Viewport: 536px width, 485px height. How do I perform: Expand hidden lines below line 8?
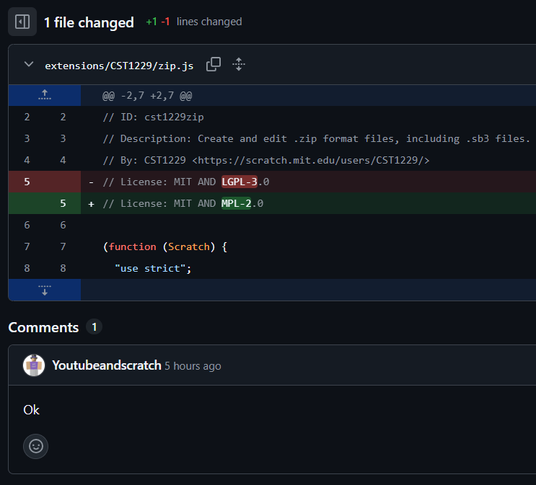tap(44, 290)
